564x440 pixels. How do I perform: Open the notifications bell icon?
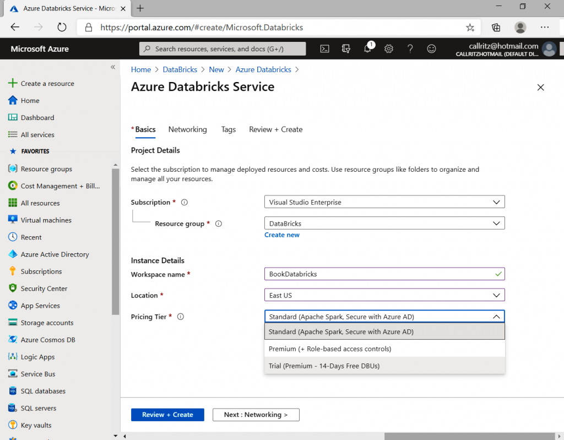(367, 48)
